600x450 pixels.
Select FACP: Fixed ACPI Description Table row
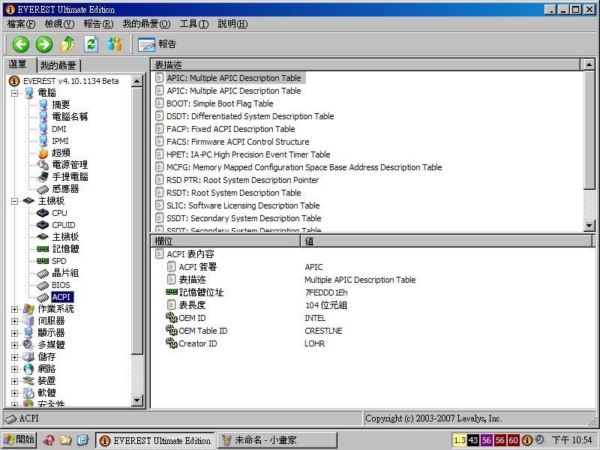tap(231, 129)
